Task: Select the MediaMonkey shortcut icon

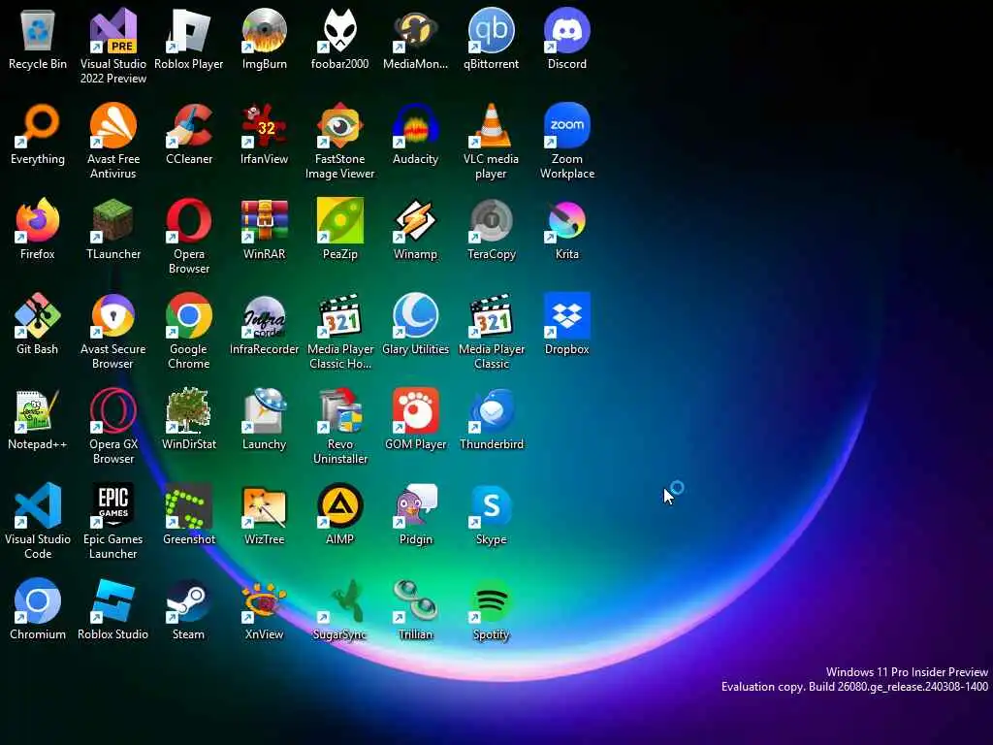Action: click(415, 30)
